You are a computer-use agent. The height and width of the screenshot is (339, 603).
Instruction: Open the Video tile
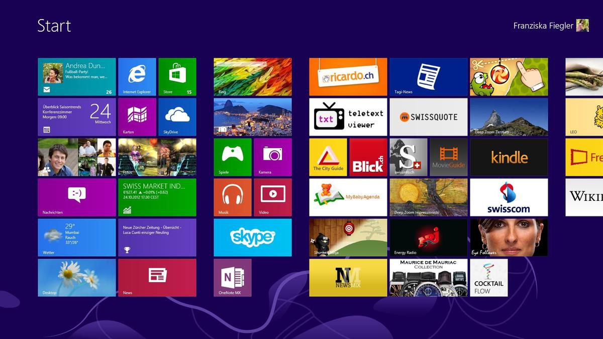pyautogui.click(x=273, y=197)
